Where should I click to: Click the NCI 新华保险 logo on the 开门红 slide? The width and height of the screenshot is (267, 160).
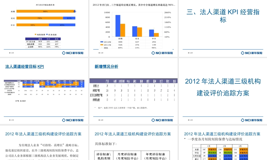73,53
